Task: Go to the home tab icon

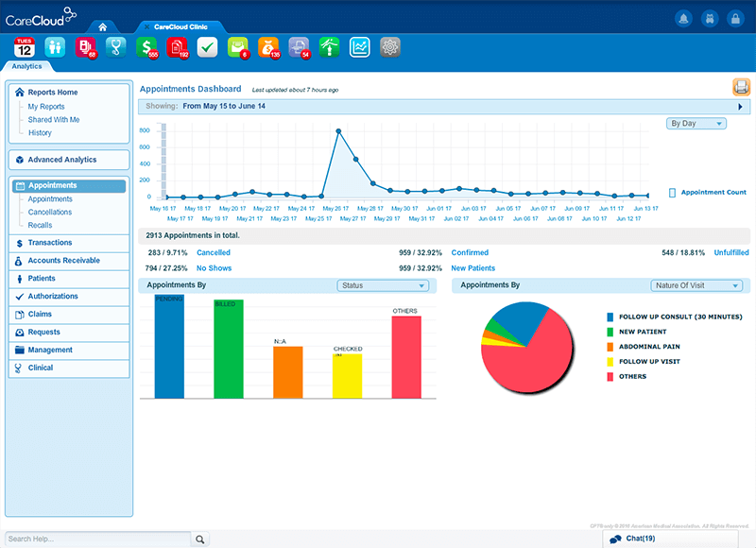Action: point(103,27)
